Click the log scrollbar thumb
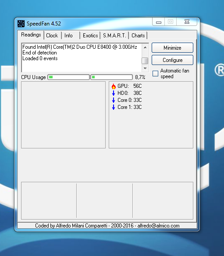 pyautogui.click(x=145, y=61)
